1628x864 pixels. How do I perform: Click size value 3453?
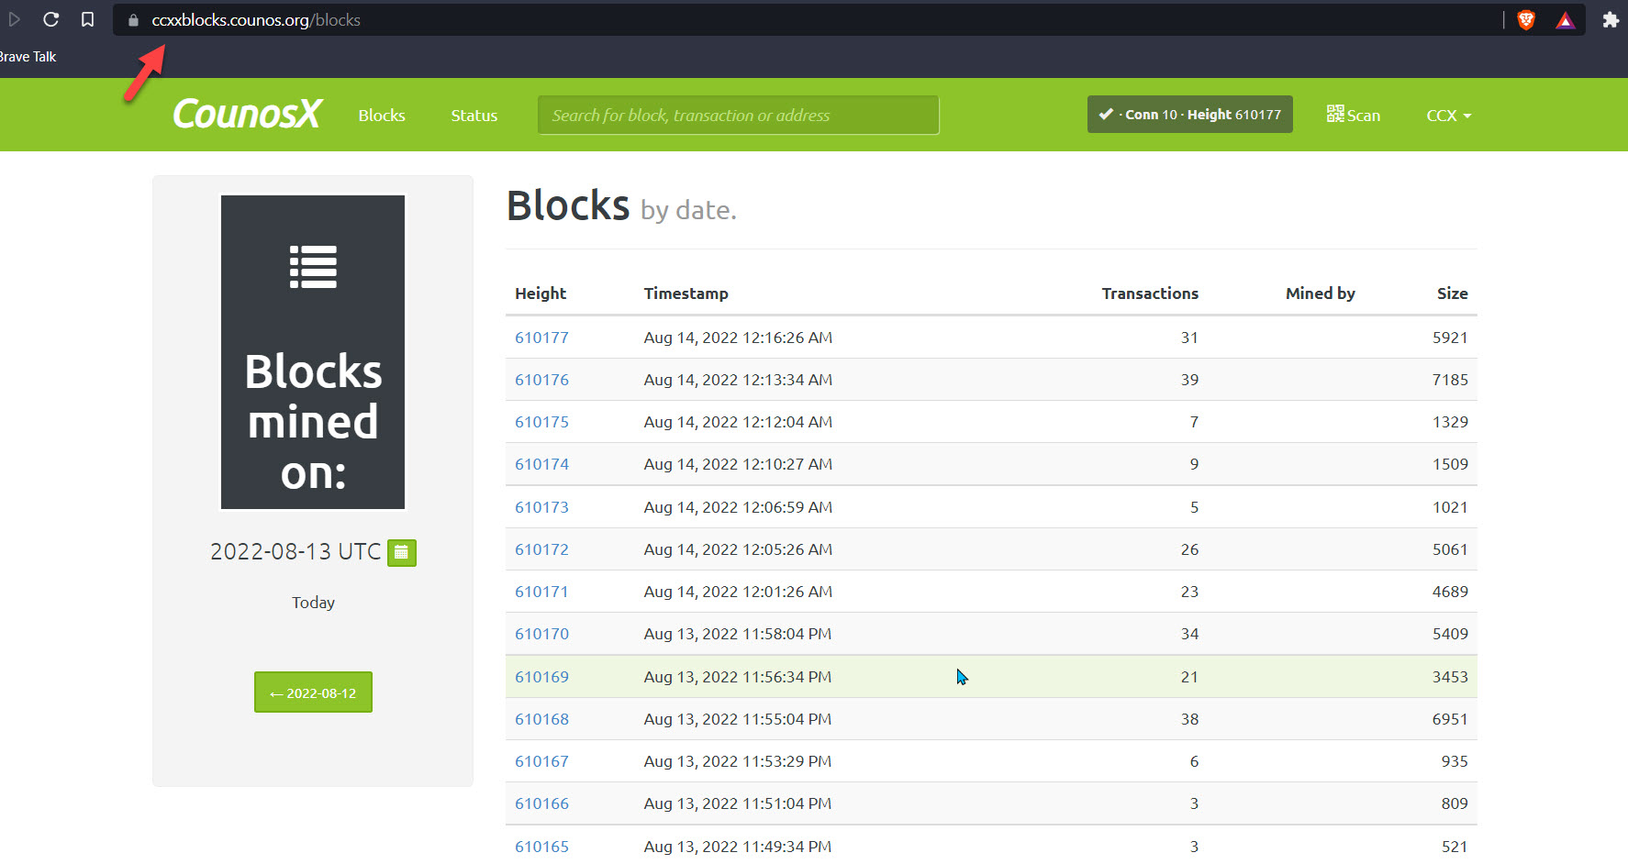coord(1450,677)
